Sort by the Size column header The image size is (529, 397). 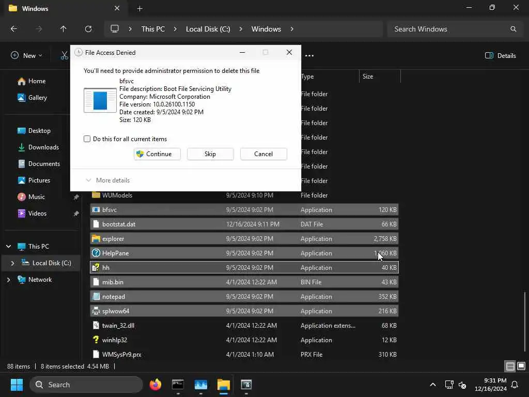pos(380,77)
